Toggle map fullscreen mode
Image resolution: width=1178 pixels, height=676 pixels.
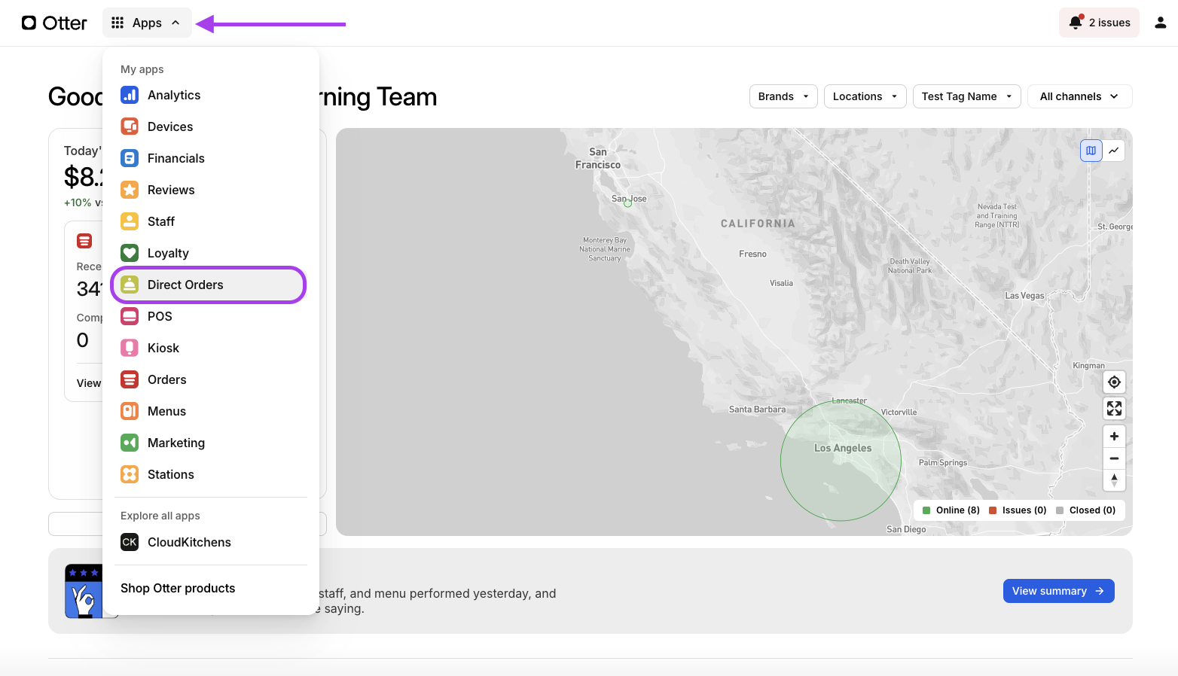1114,409
